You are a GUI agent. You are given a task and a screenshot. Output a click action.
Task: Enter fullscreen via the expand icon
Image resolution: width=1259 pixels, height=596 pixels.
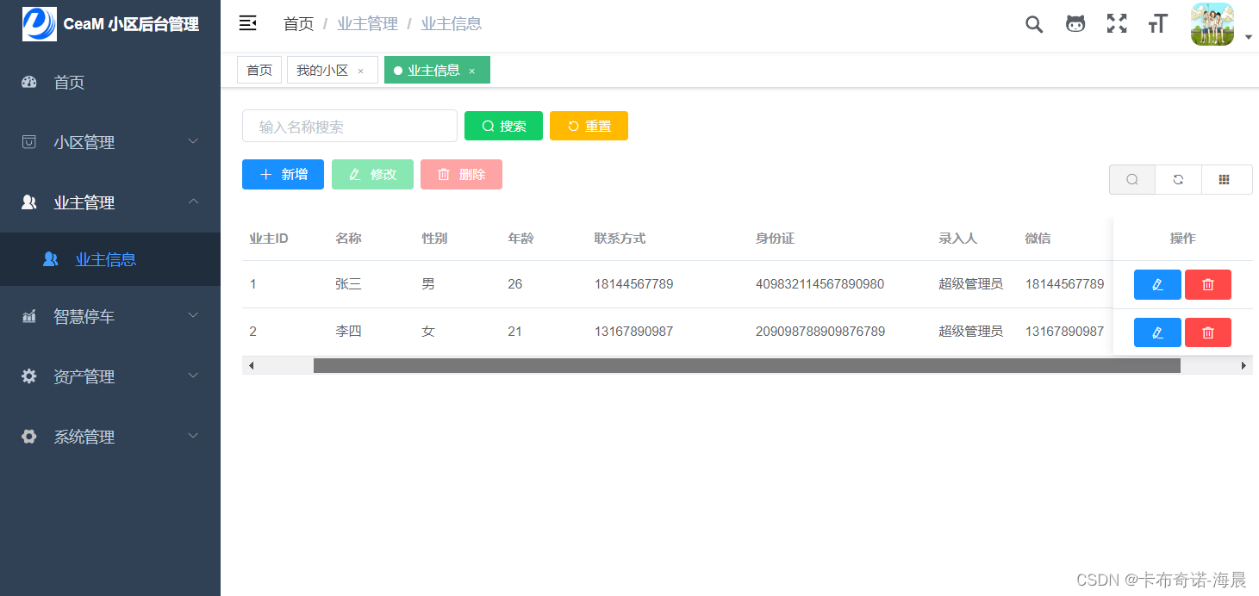click(x=1116, y=23)
